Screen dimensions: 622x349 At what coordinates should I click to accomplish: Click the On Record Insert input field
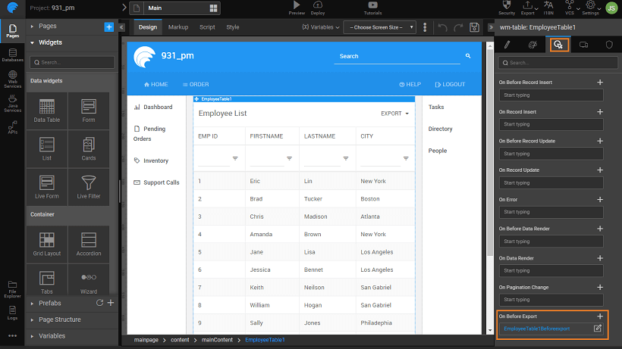(x=551, y=124)
